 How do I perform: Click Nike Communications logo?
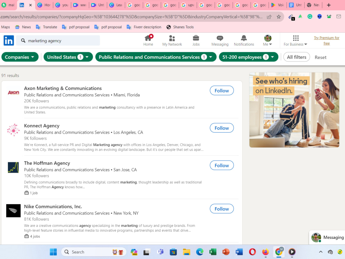pyautogui.click(x=13, y=211)
